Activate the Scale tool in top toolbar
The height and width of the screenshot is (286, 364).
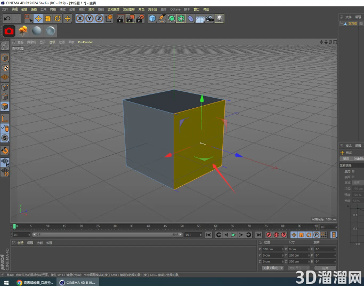click(48, 18)
